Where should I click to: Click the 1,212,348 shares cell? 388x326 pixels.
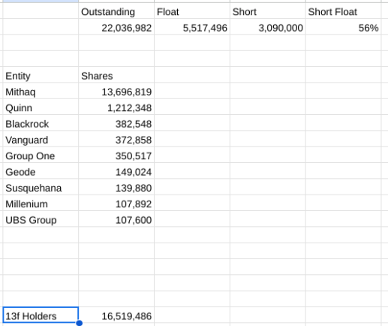116,107
